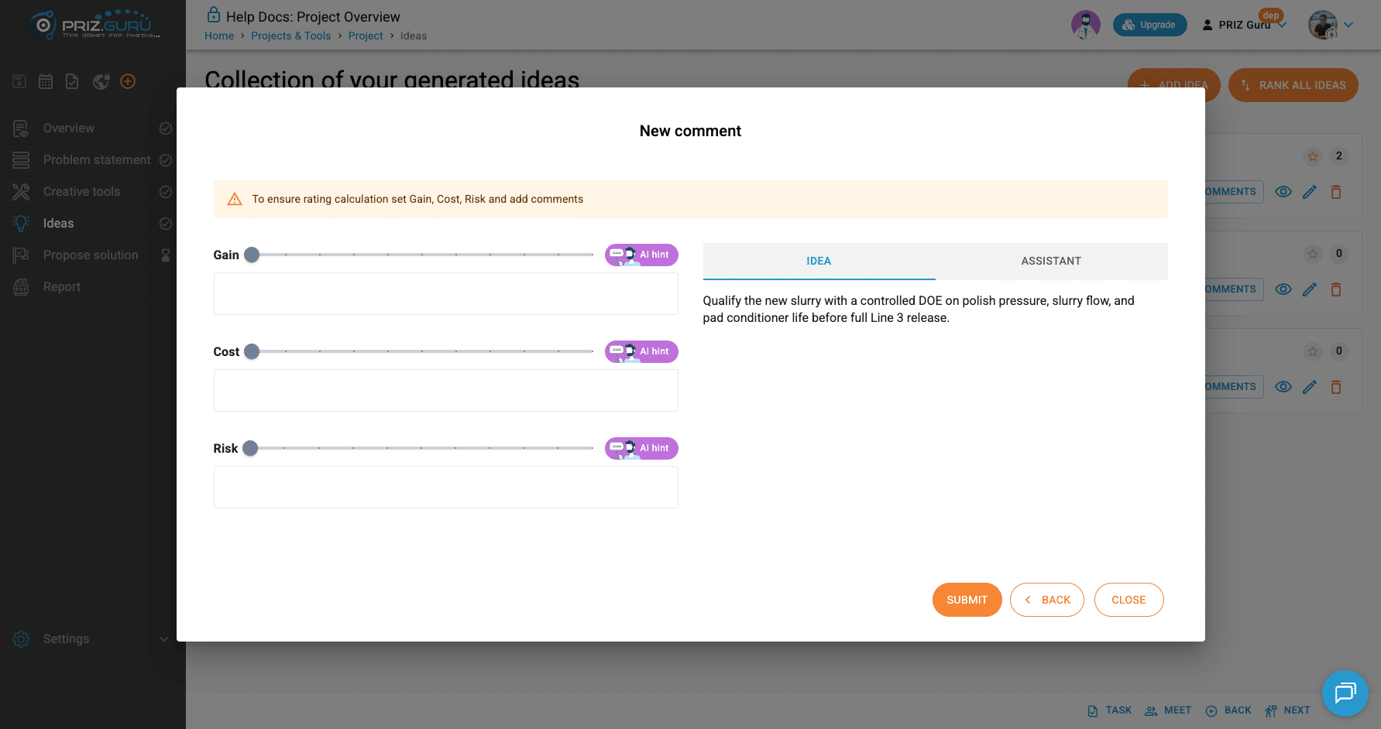Follow the Projects & Tools breadcrumb link

pos(290,36)
